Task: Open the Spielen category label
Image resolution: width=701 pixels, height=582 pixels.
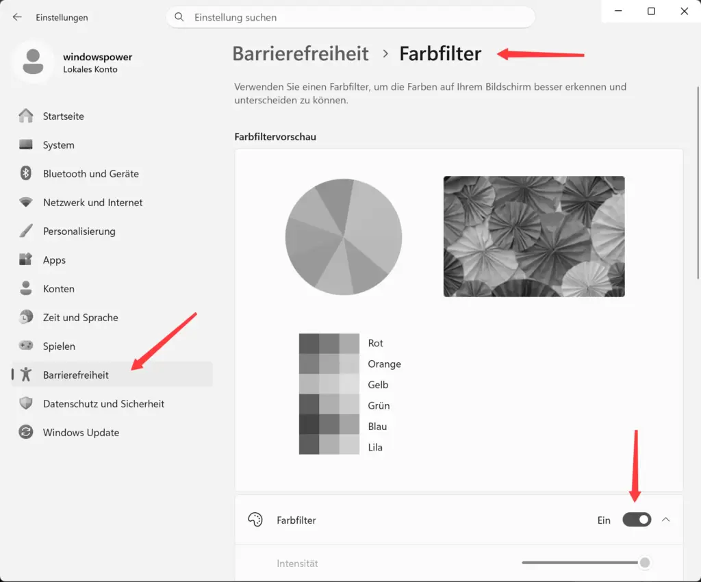Action: [59, 346]
